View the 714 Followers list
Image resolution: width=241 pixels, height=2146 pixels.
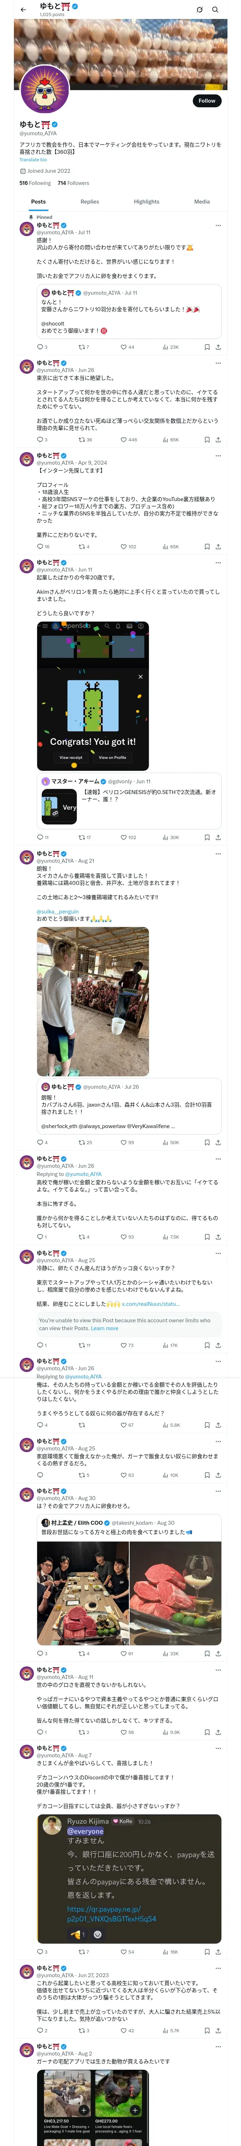click(x=73, y=183)
